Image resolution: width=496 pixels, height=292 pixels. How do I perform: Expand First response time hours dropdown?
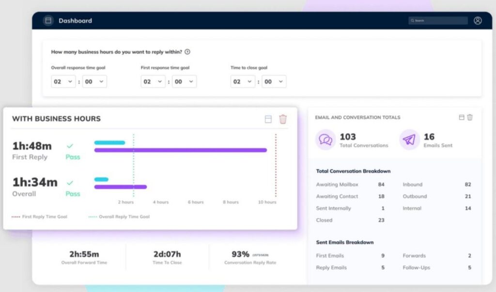point(153,81)
